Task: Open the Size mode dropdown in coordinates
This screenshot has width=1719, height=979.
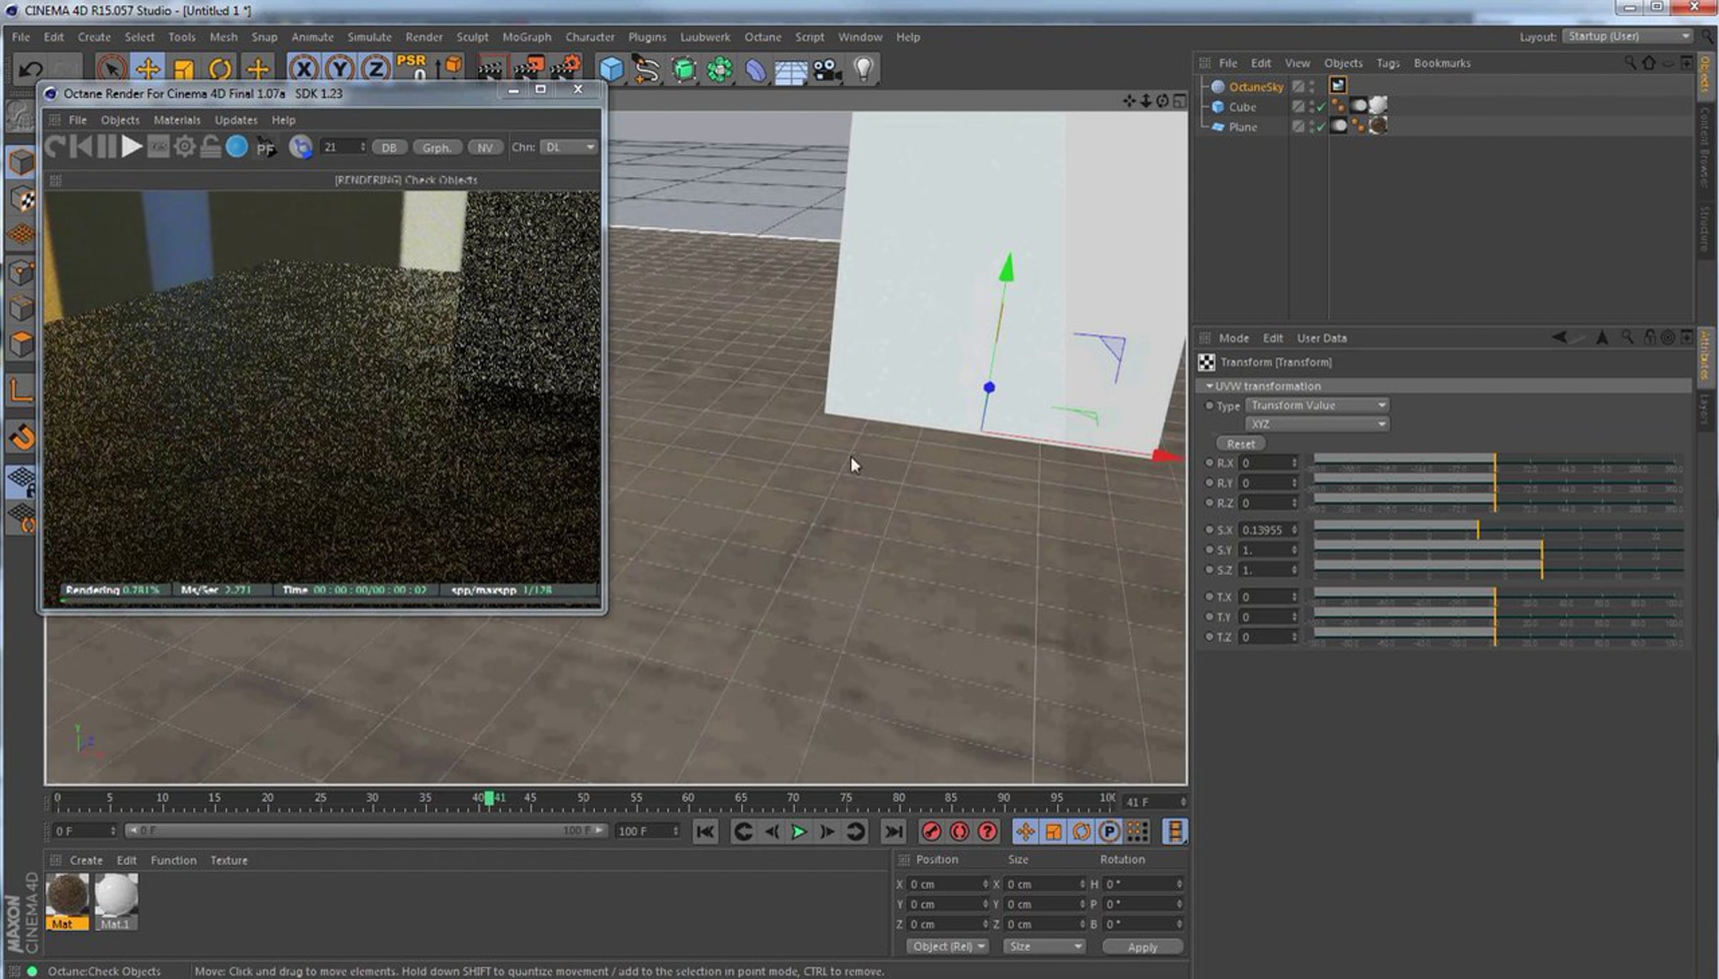Action: [x=1044, y=947]
